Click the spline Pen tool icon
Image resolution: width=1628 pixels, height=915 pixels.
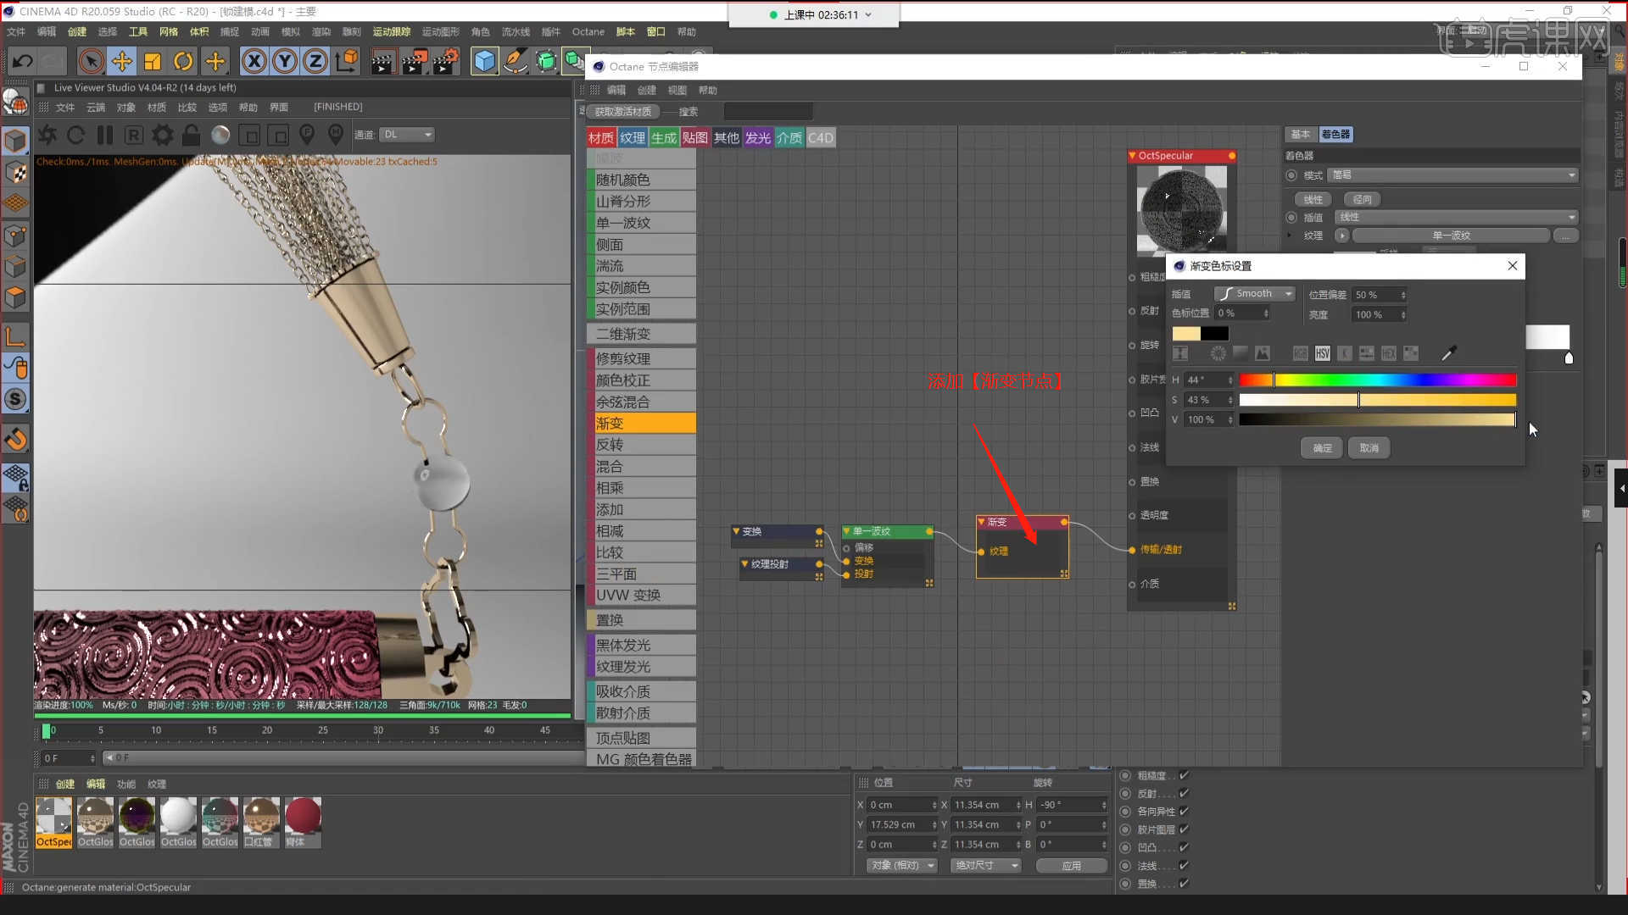click(515, 61)
